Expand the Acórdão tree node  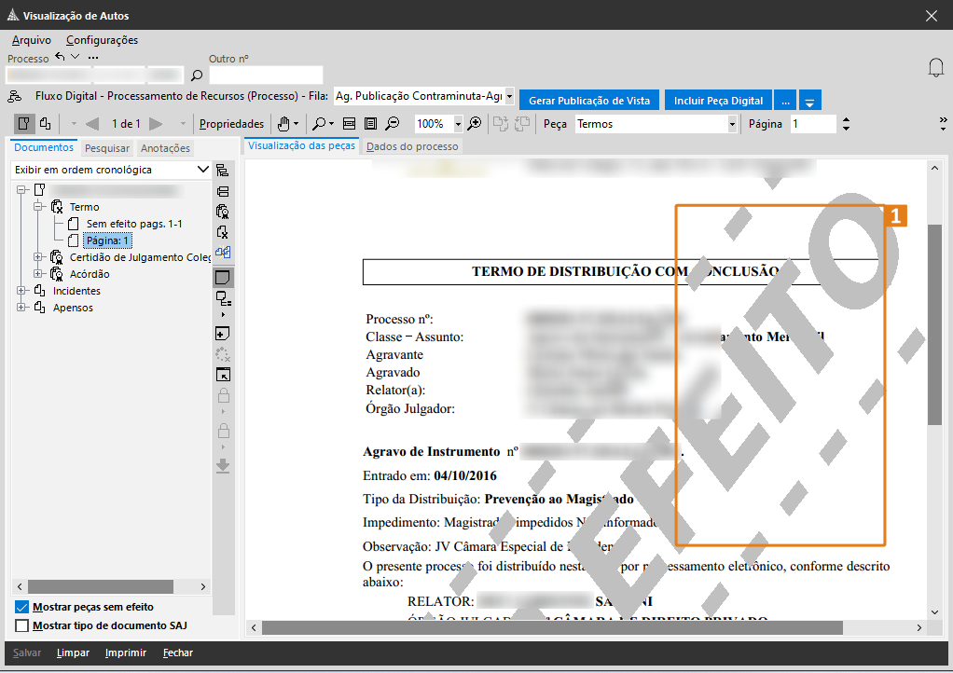(37, 274)
